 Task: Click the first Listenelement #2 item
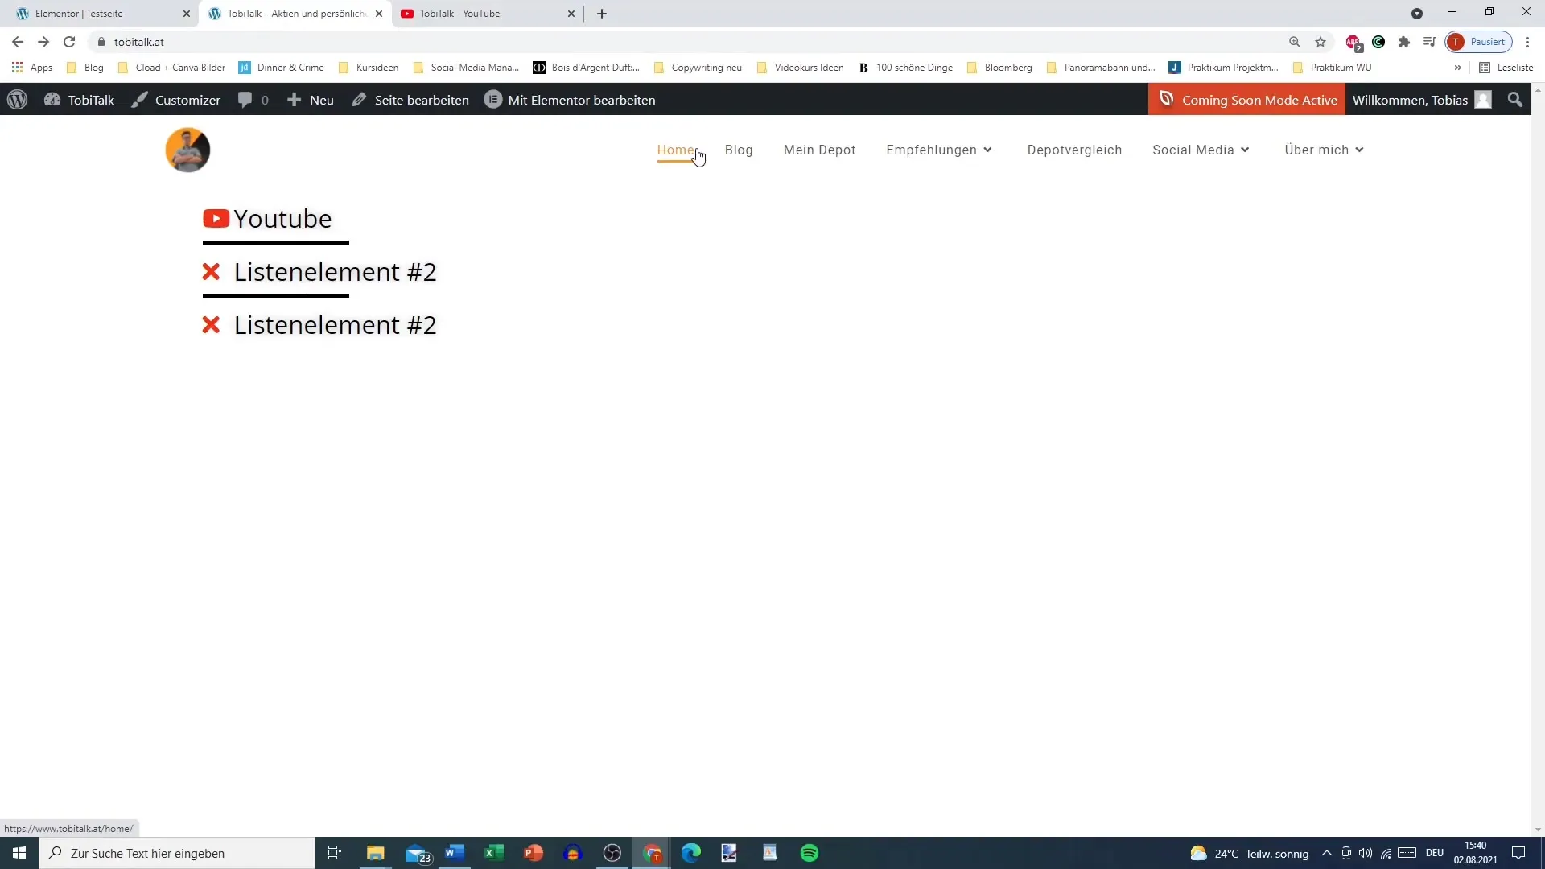point(335,272)
